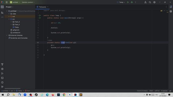
Task: Click the project panel horizontal scrollbar
Action: pyautogui.click(x=12, y=89)
